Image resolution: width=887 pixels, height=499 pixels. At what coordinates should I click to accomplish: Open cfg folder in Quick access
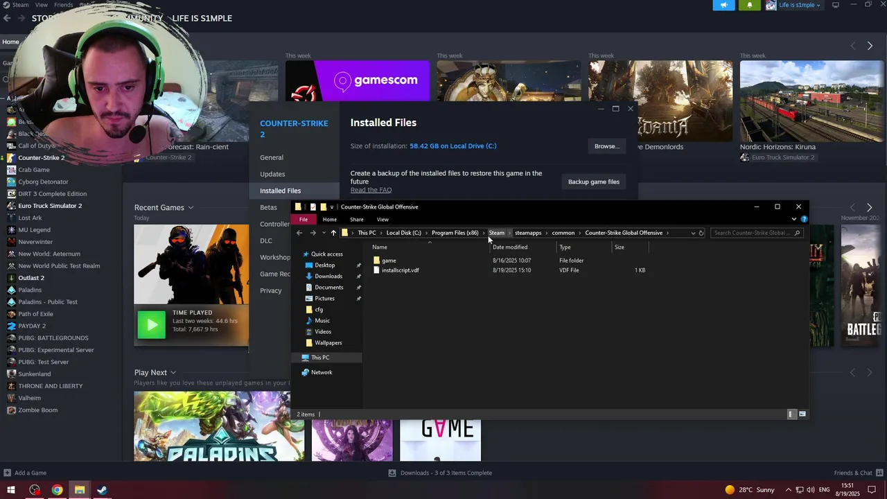(x=319, y=309)
